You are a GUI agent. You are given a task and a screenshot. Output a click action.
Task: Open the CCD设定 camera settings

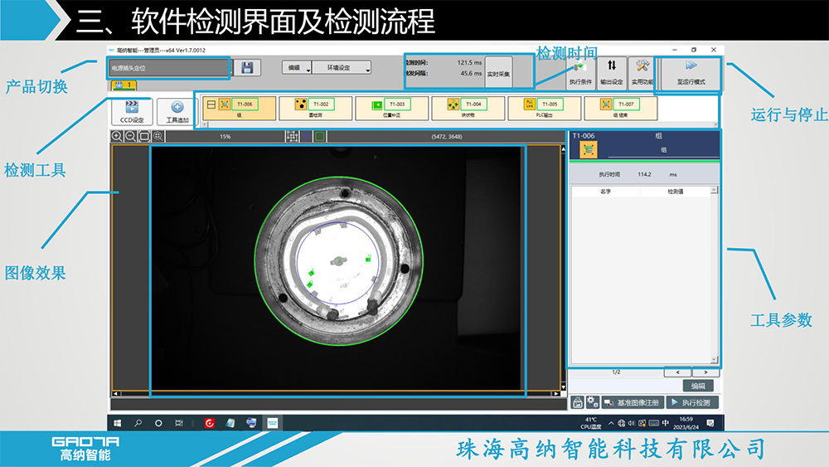[x=132, y=112]
